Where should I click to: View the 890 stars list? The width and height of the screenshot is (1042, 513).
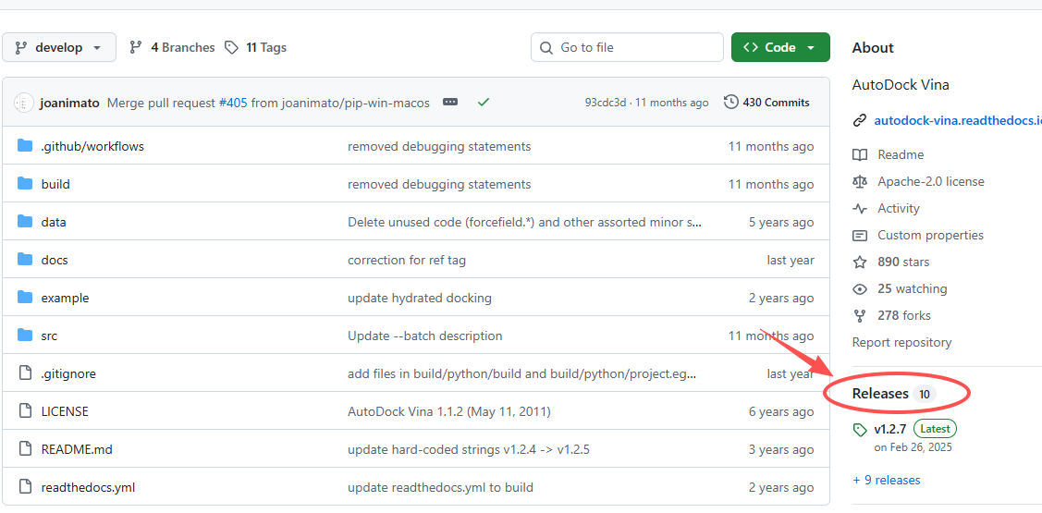pos(902,262)
